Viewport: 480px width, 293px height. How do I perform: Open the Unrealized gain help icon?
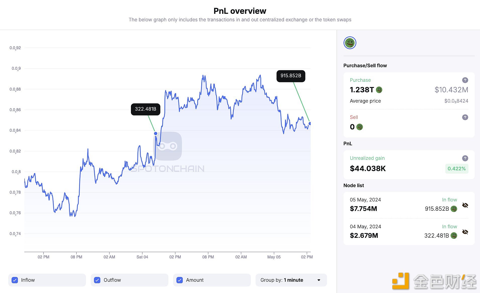(x=465, y=158)
